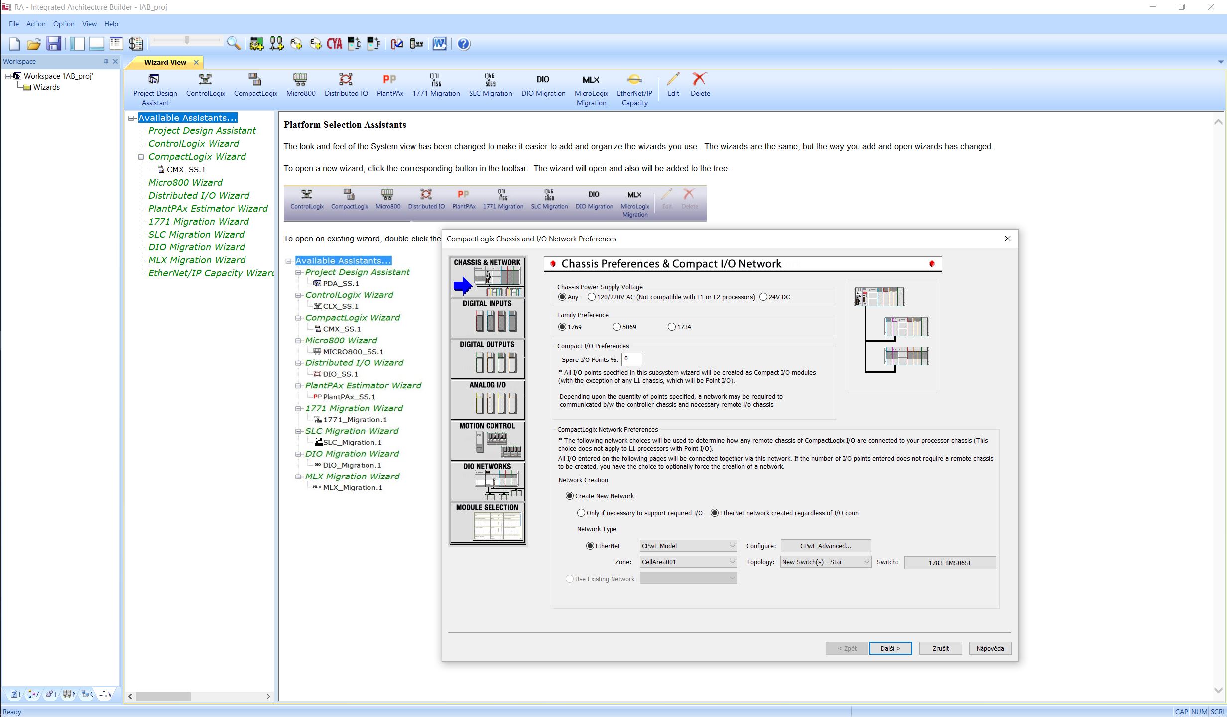Click the New project icon in toolbar

coord(14,44)
